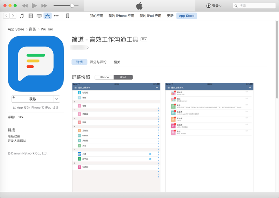Click the 简道 app icon image

[x=36, y=64]
